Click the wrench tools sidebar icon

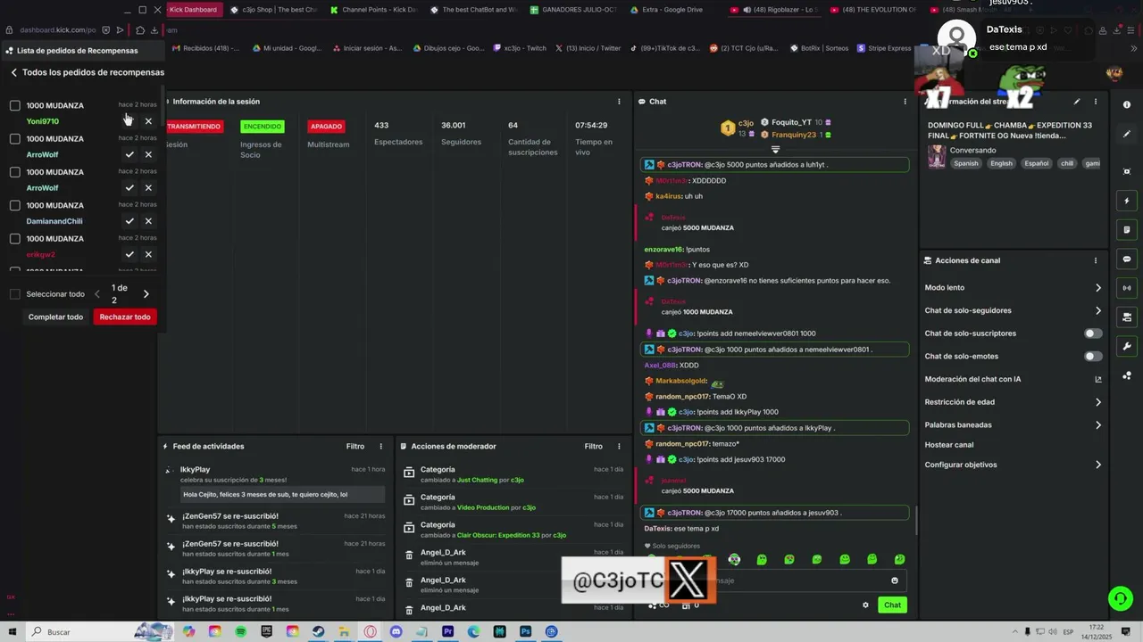(1127, 346)
